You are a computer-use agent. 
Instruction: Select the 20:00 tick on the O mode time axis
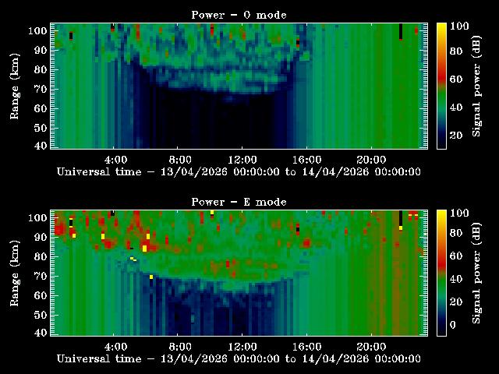click(x=370, y=159)
